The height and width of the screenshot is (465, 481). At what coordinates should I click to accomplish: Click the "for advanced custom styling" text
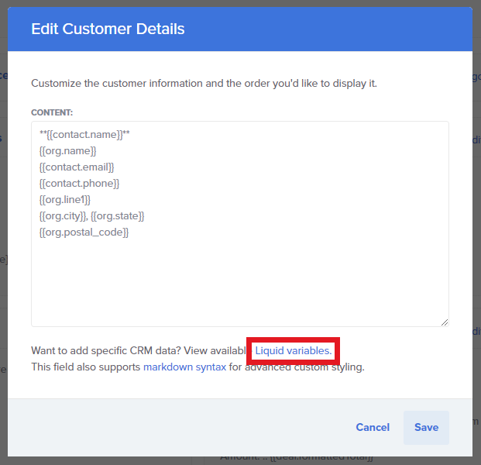(x=297, y=367)
